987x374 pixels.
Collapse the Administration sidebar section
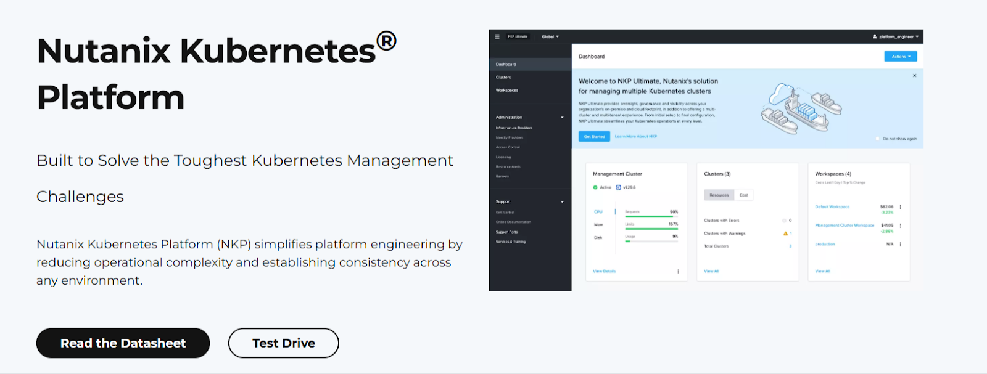click(562, 117)
